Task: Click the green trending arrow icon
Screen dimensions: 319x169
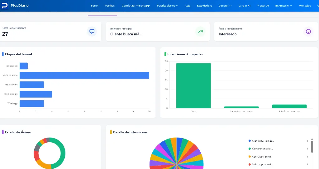Action: pyautogui.click(x=200, y=31)
